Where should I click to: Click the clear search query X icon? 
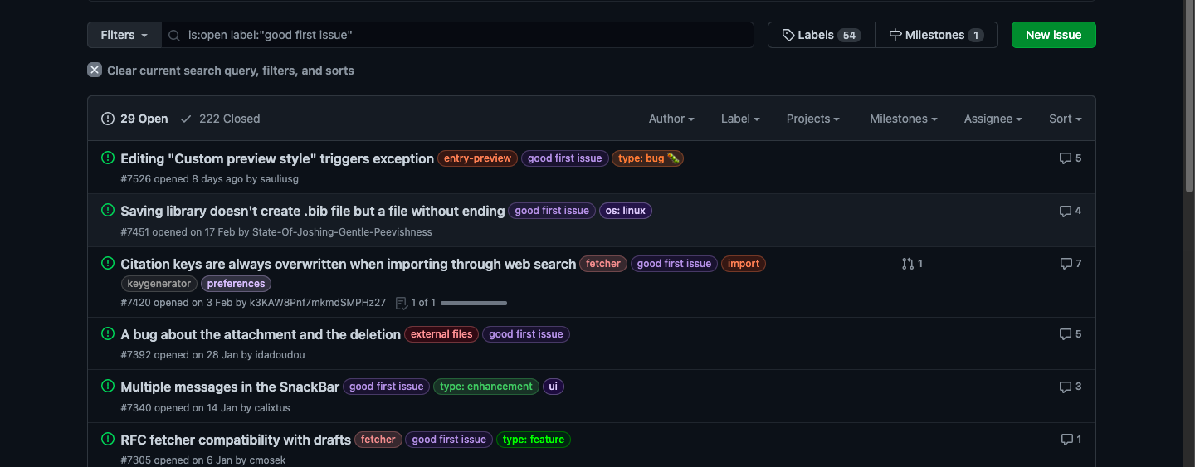click(95, 71)
